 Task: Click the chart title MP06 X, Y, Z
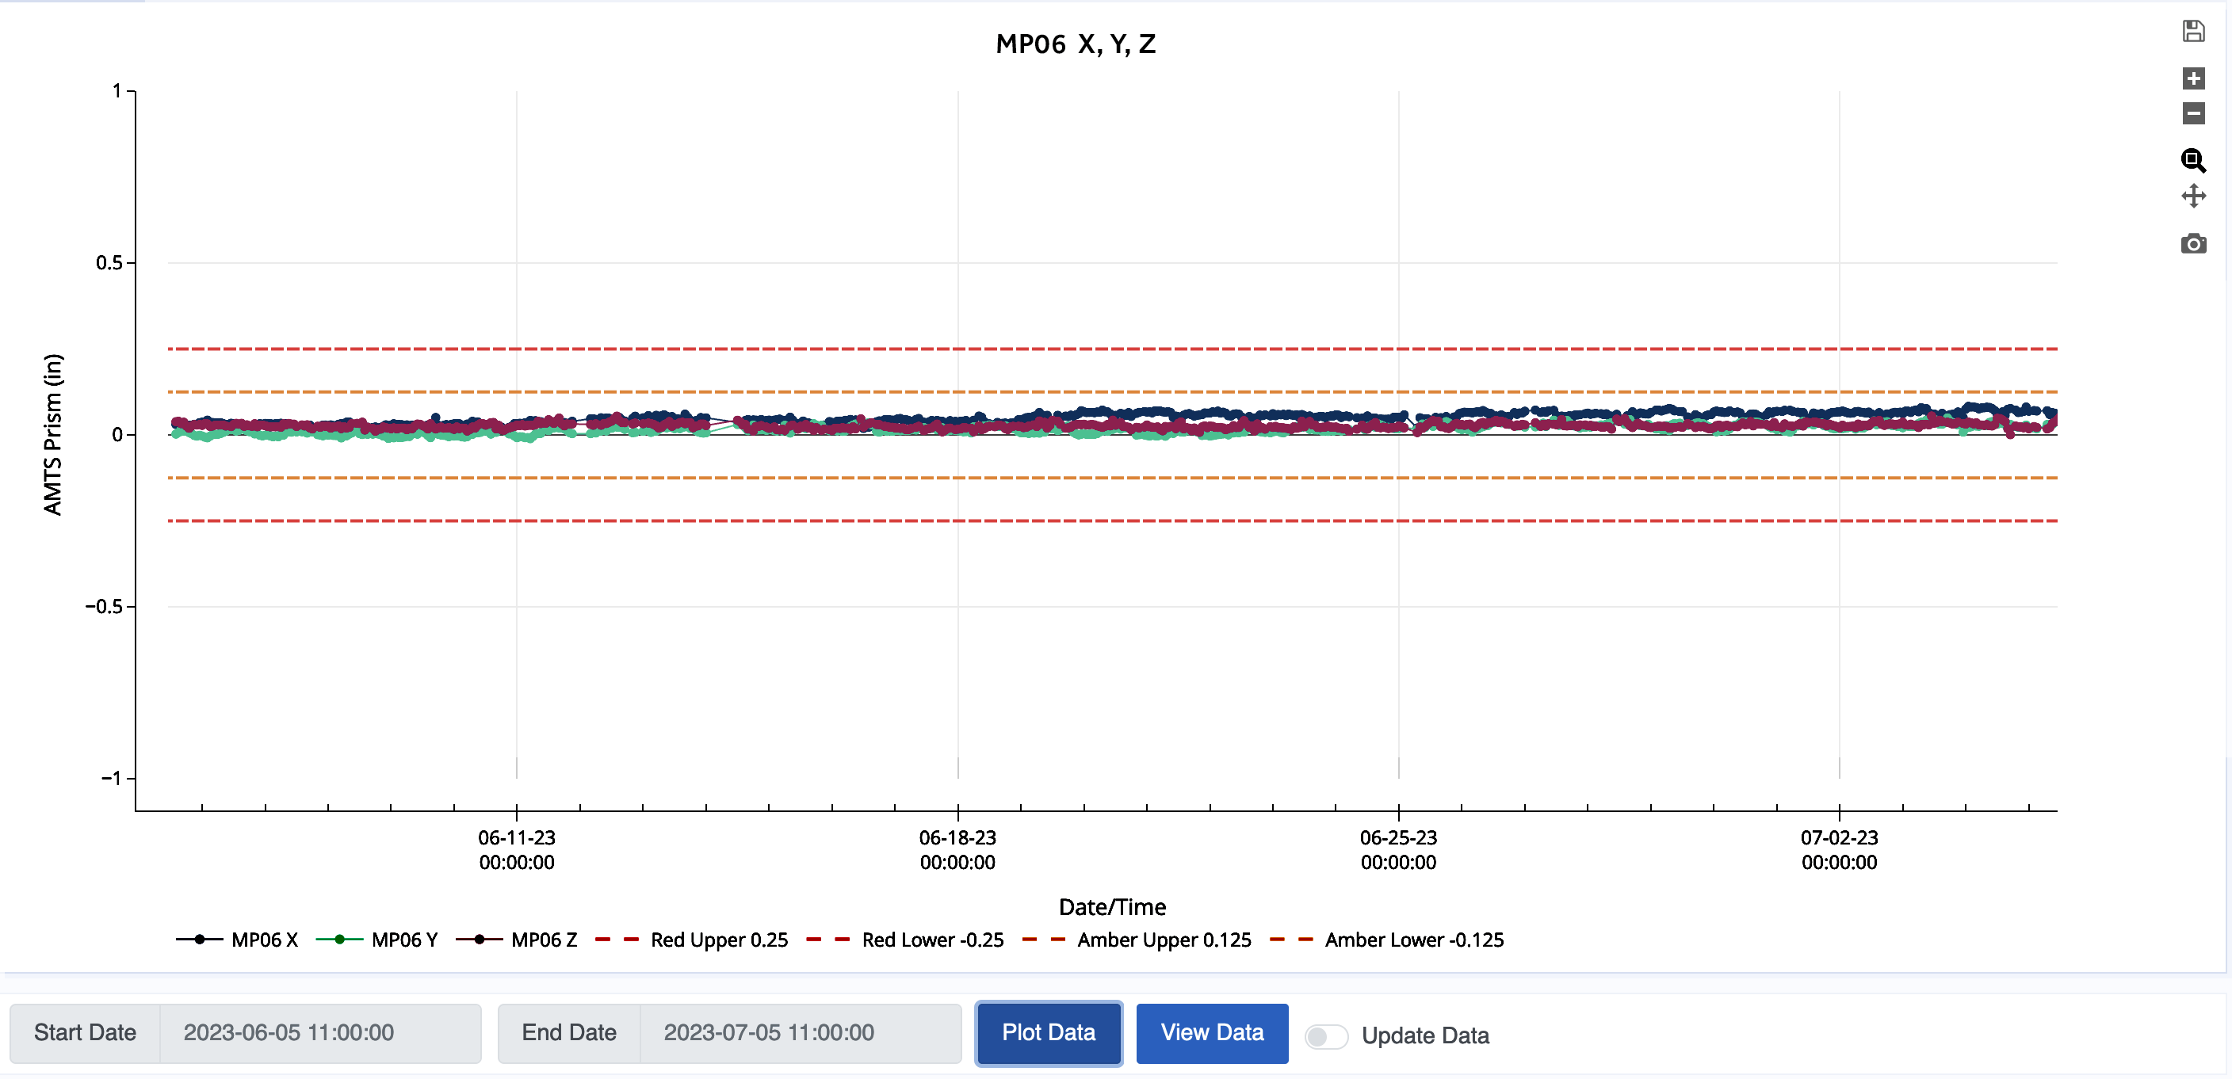click(x=1076, y=44)
